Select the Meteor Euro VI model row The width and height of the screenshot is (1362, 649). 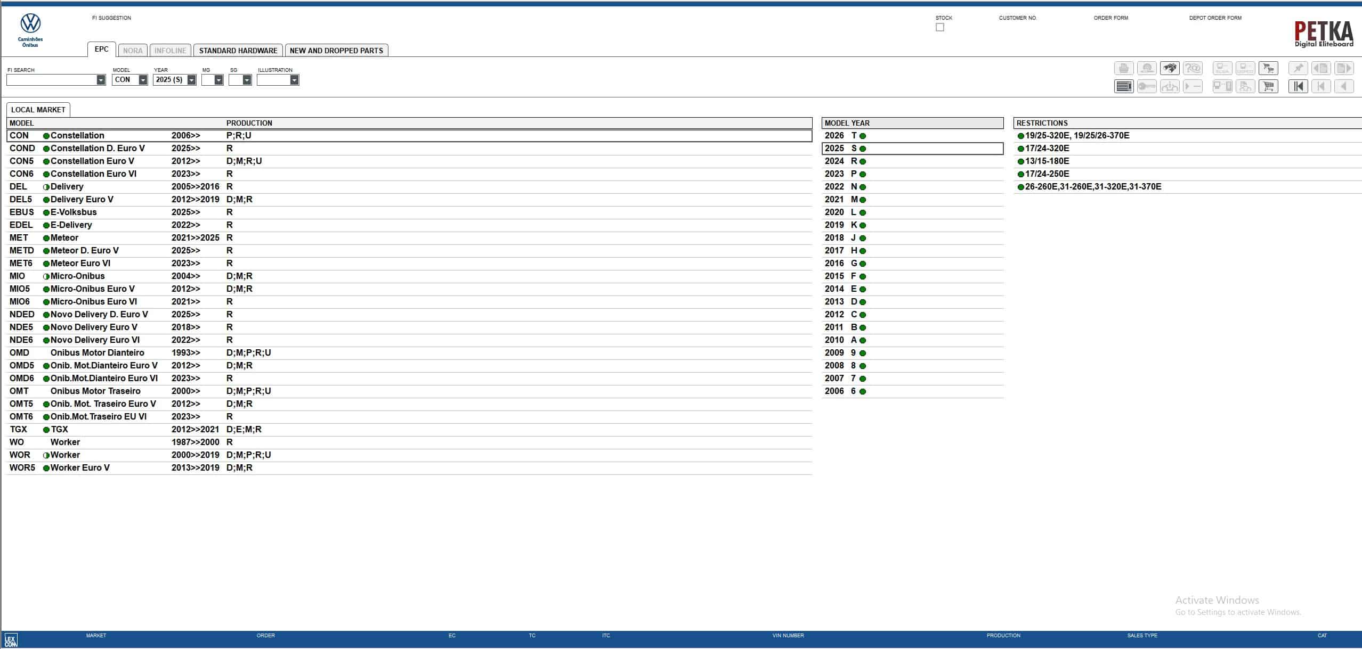click(80, 264)
